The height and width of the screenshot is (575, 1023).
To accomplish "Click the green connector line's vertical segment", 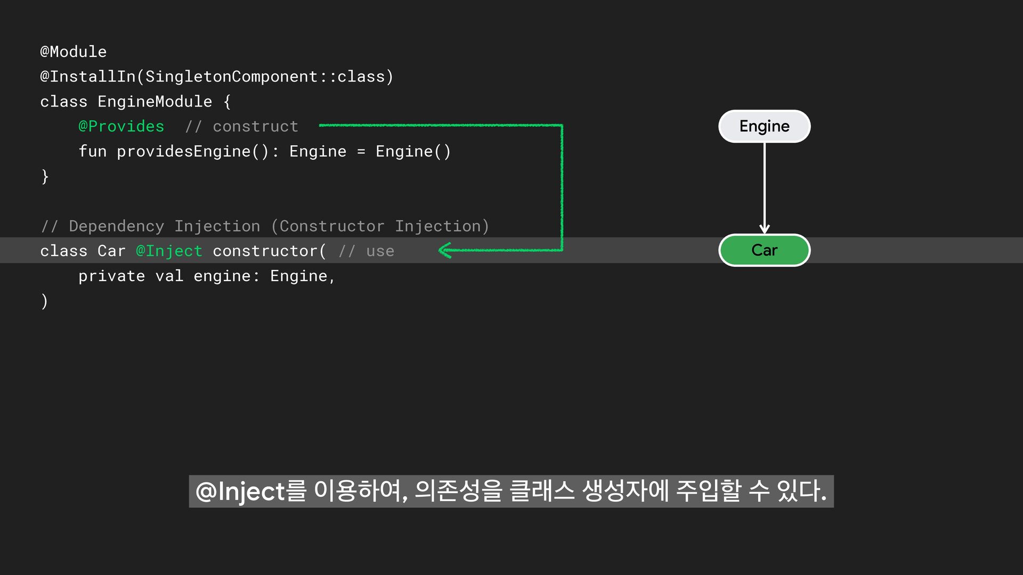I will [562, 187].
